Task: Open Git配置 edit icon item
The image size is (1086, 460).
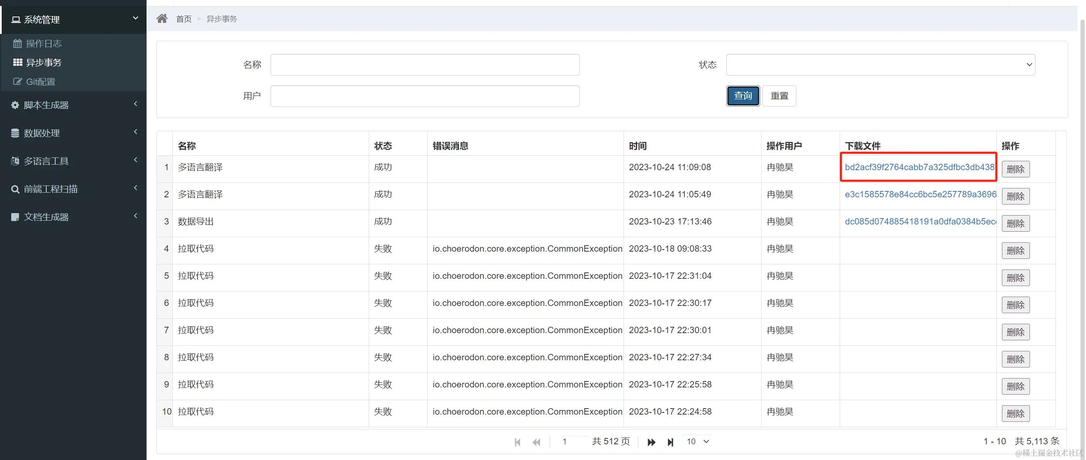Action: [17, 81]
